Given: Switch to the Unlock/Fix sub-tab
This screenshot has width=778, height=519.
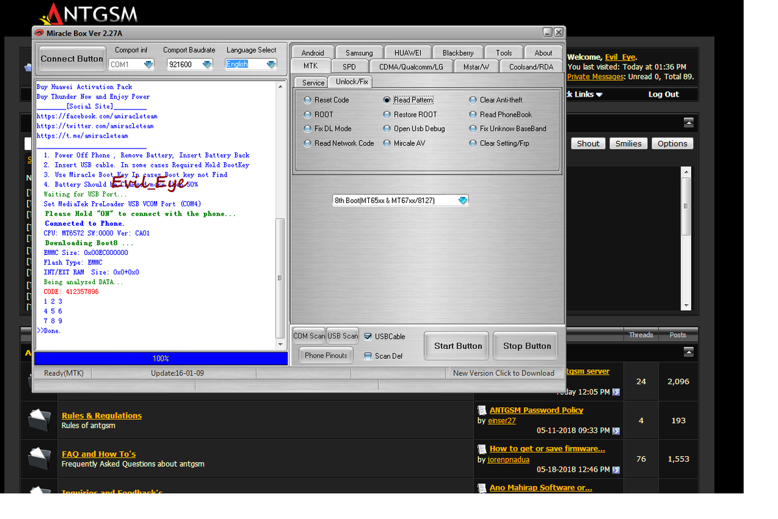Looking at the screenshot, I should pyautogui.click(x=352, y=82).
